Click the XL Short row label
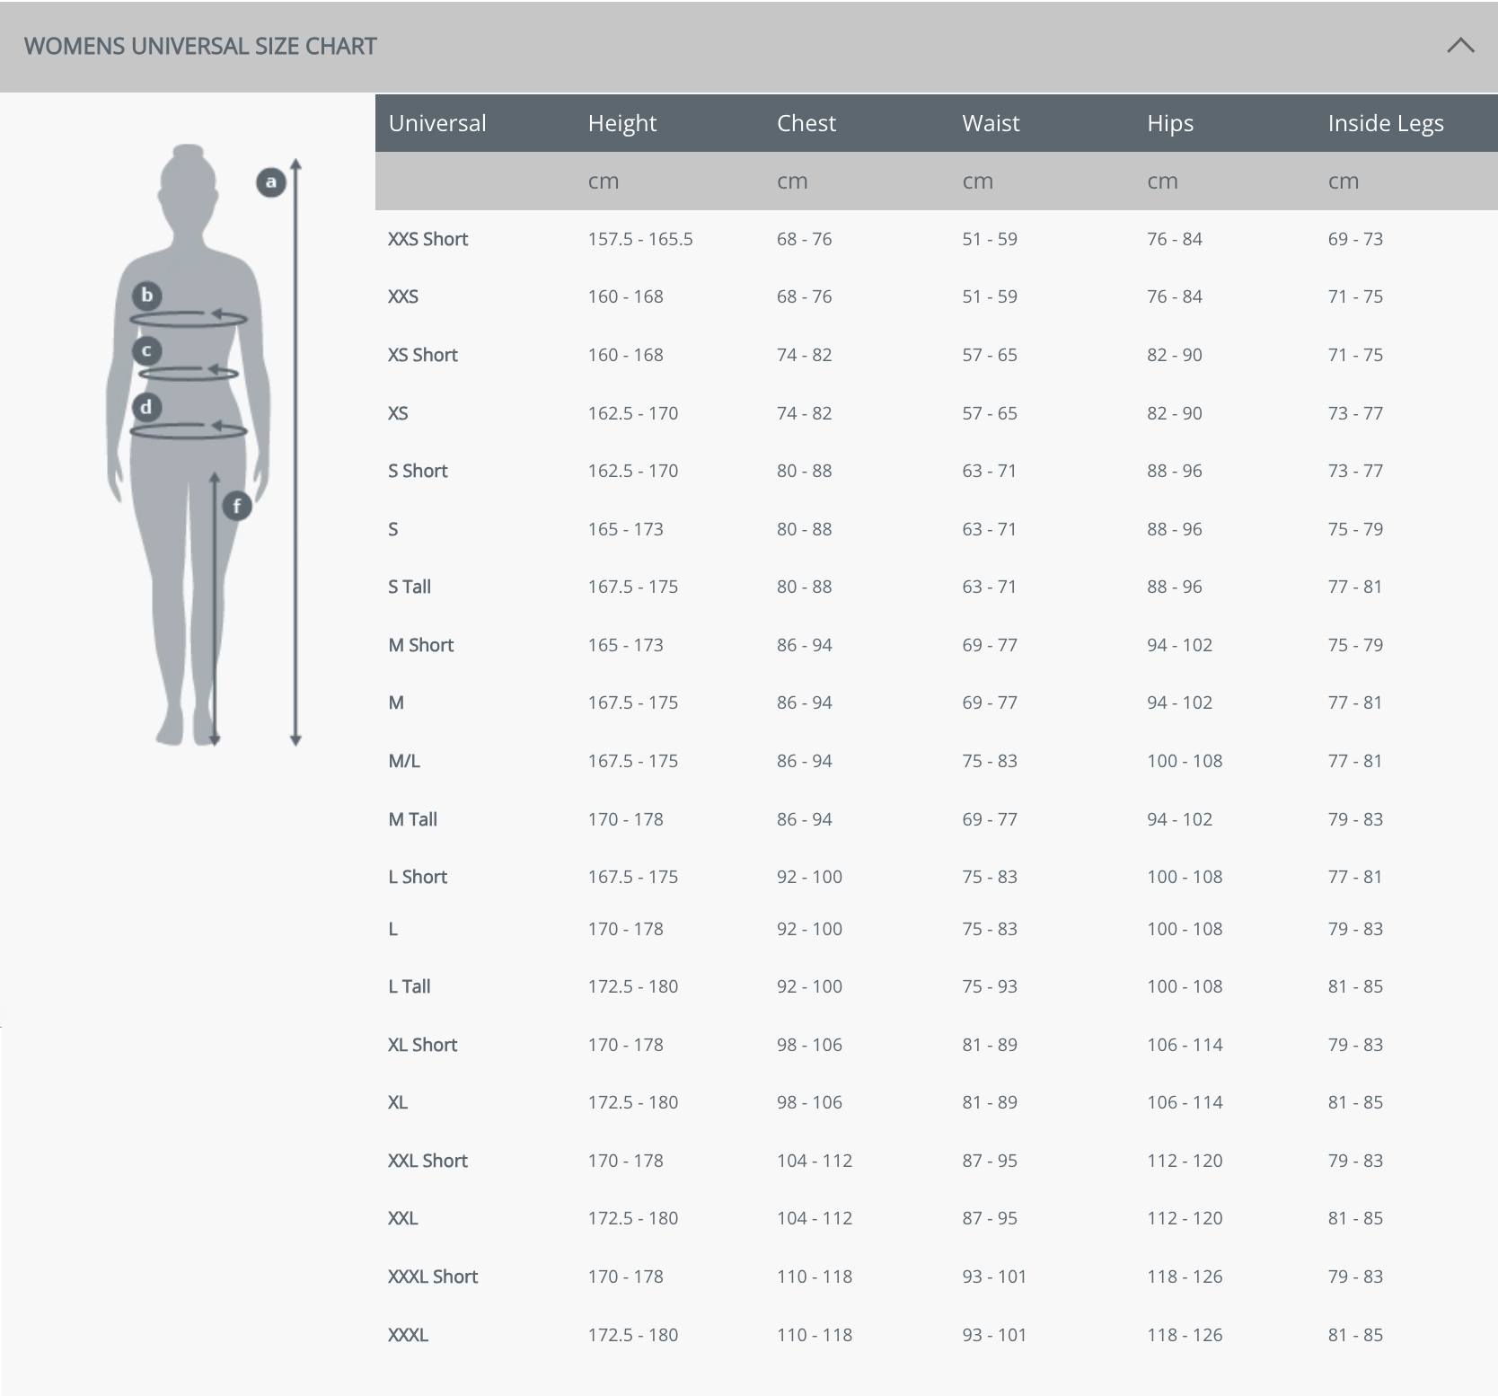Image resolution: width=1498 pixels, height=1396 pixels. tap(422, 1045)
